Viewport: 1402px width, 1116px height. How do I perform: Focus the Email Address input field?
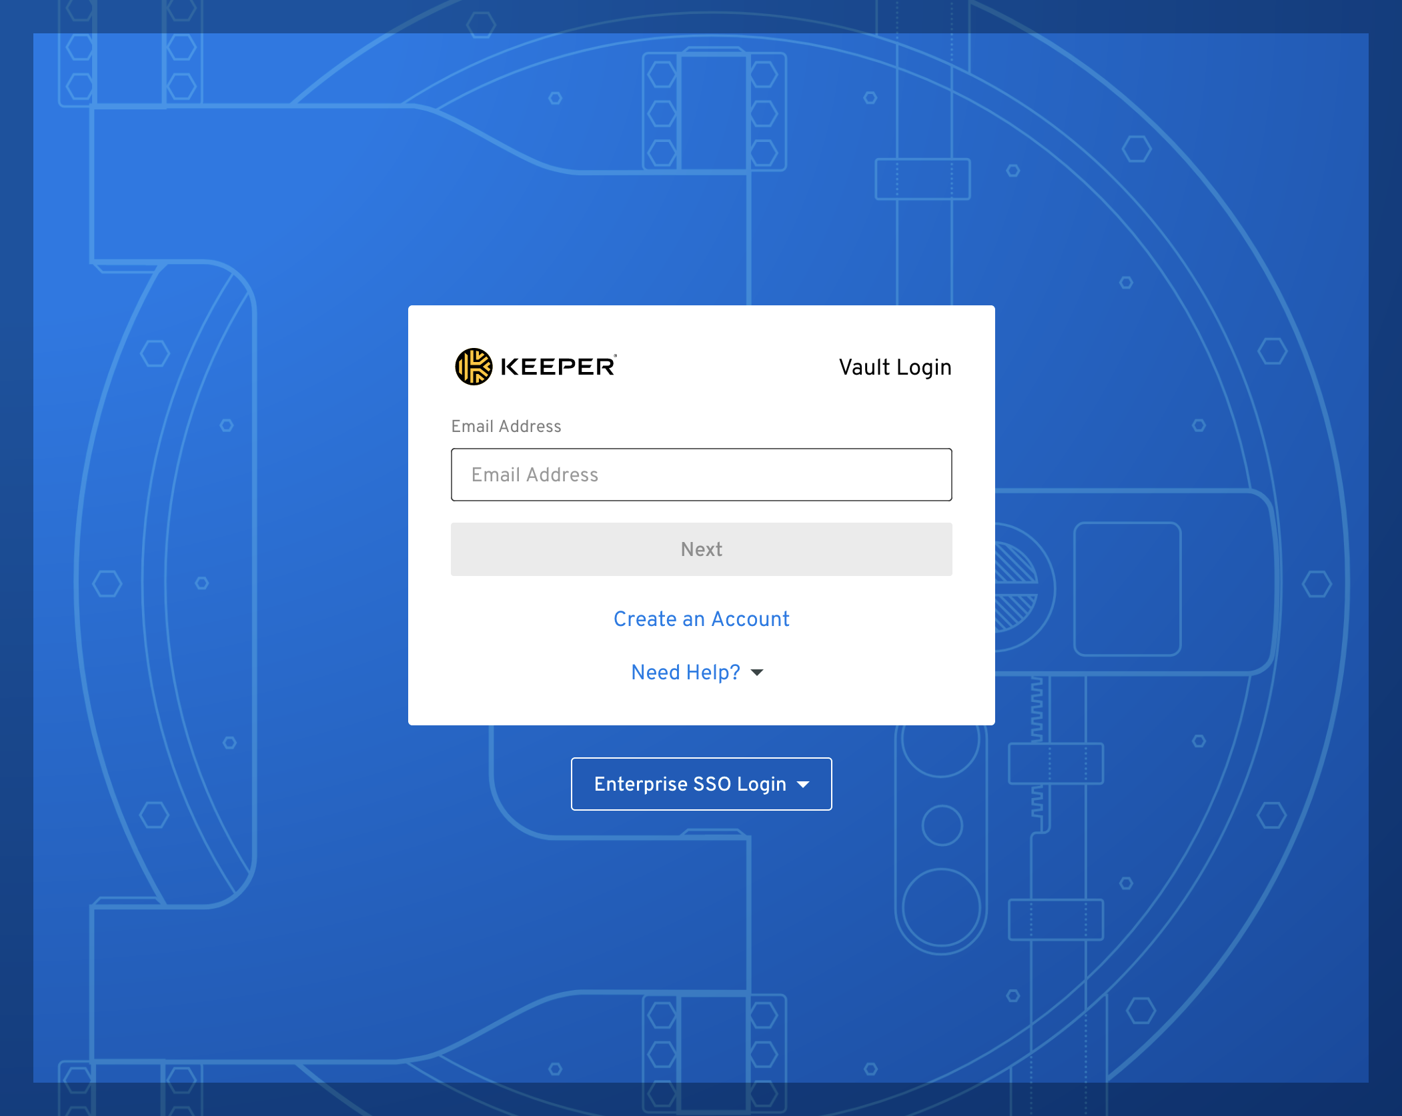[x=702, y=475]
